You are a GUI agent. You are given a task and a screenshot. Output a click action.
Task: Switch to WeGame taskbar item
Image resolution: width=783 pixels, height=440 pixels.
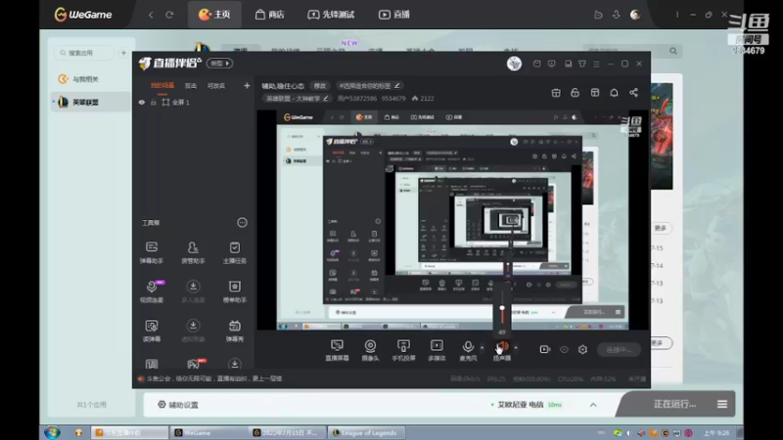pos(207,432)
